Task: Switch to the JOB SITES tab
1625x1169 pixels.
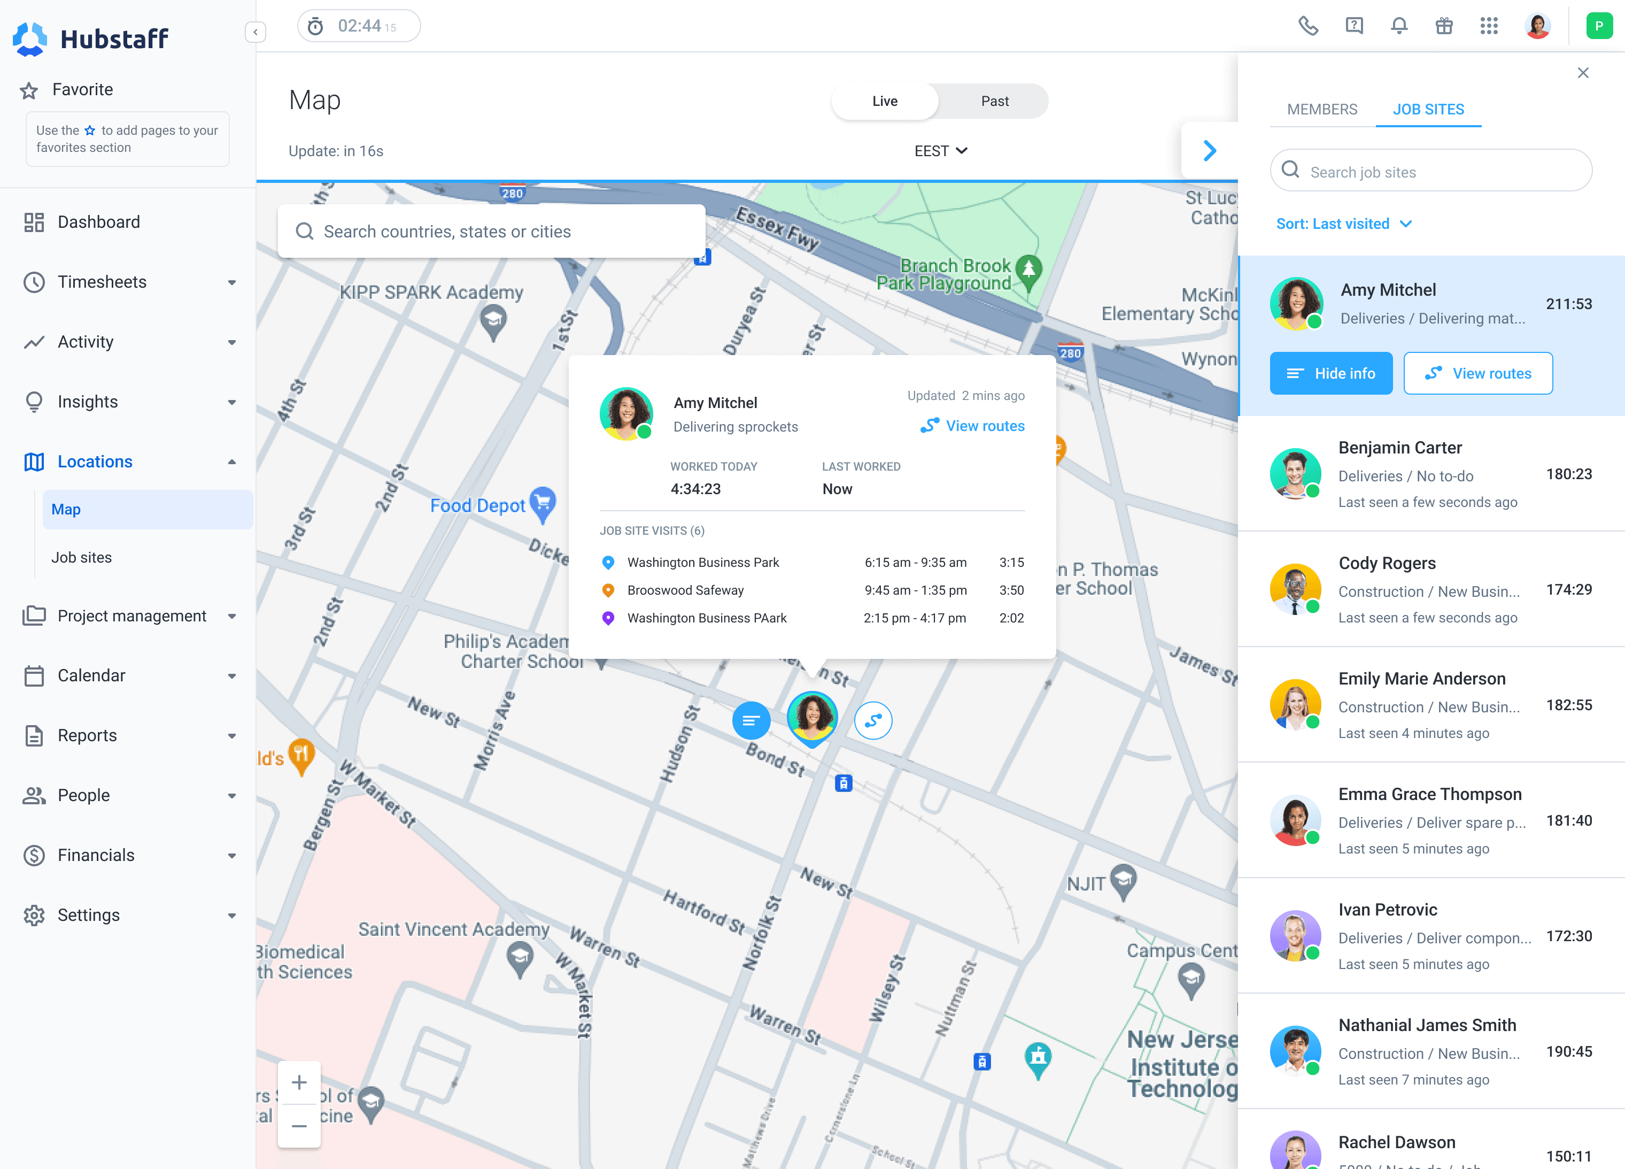Action: 1428,109
